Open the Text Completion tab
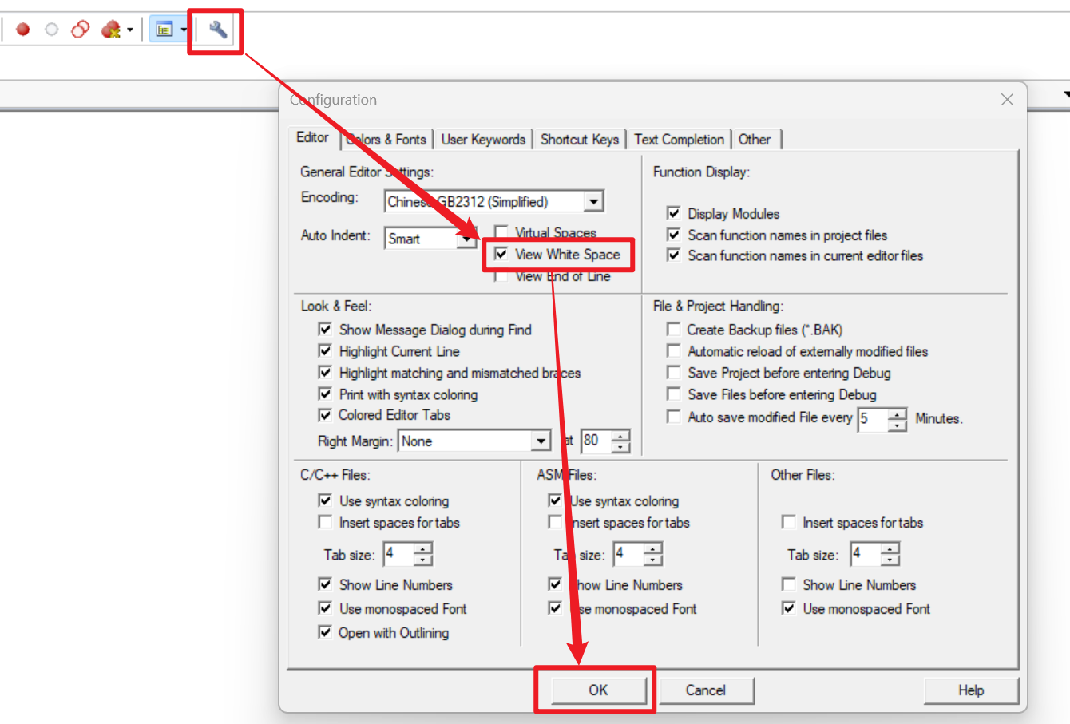Screen dimensions: 1070x724 [679, 140]
